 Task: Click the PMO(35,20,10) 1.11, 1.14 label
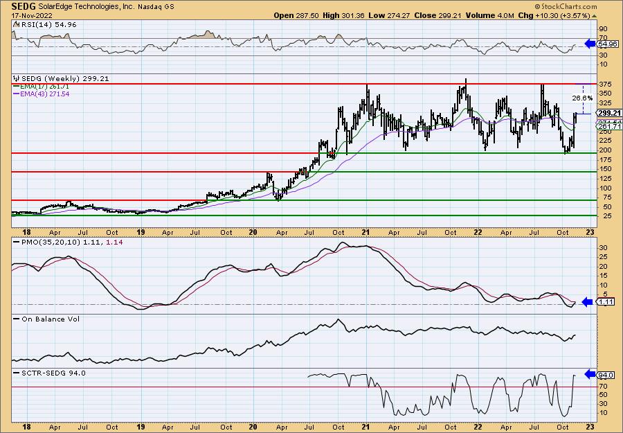pyautogui.click(x=71, y=242)
